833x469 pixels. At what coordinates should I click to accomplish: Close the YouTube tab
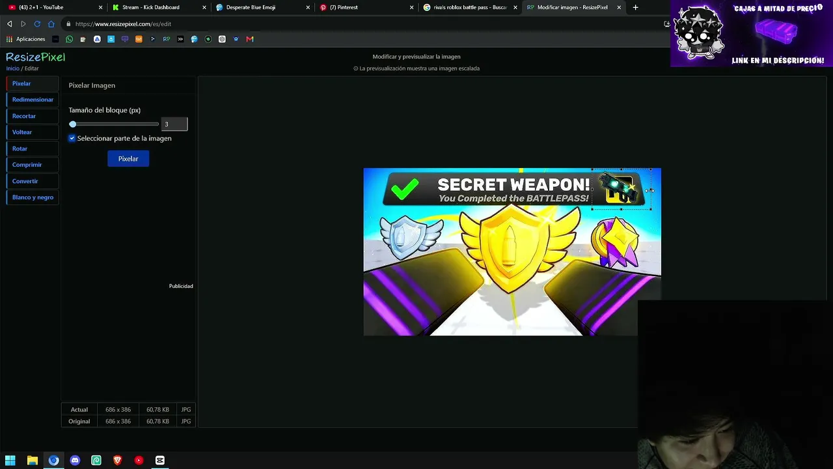coord(101,7)
